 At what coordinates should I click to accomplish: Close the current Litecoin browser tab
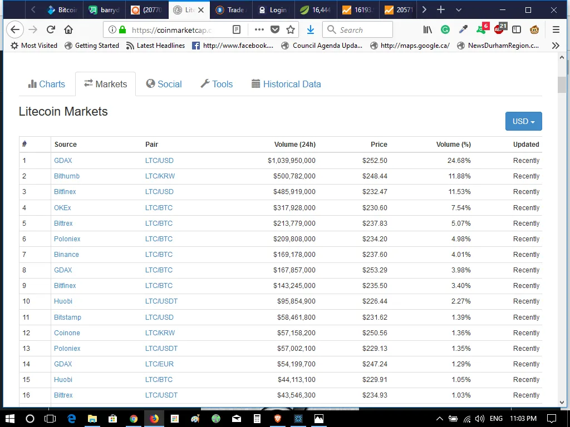point(200,10)
